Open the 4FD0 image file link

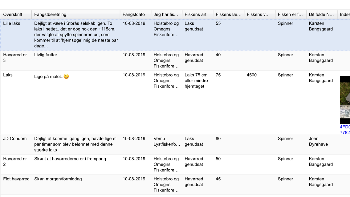tap(345, 130)
